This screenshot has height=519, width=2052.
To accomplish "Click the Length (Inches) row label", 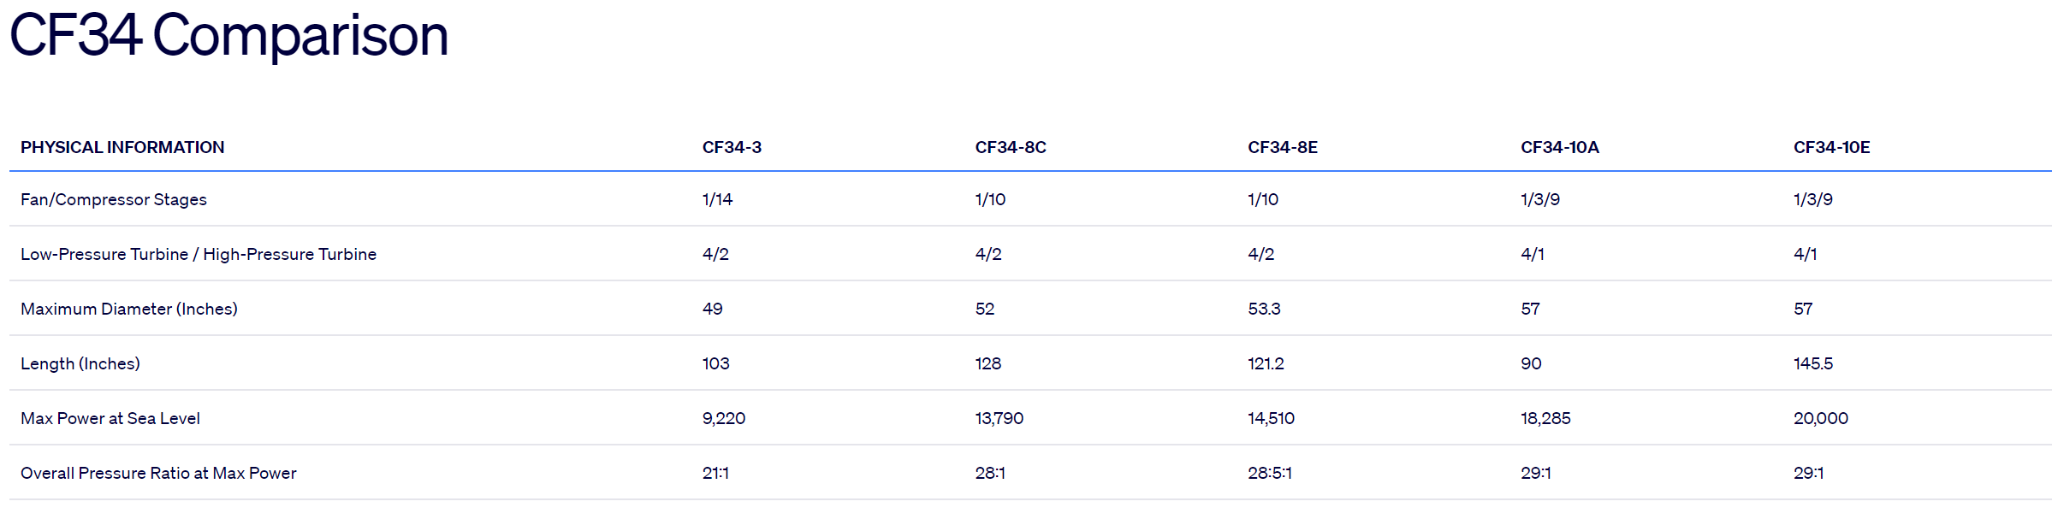I will point(80,363).
